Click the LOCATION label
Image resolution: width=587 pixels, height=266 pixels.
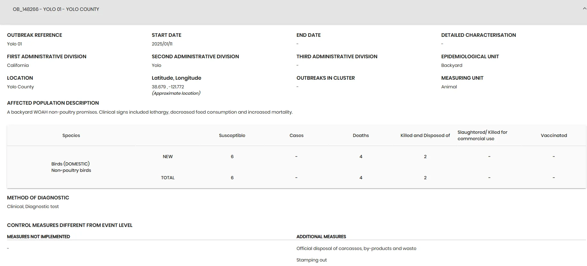pyautogui.click(x=20, y=78)
